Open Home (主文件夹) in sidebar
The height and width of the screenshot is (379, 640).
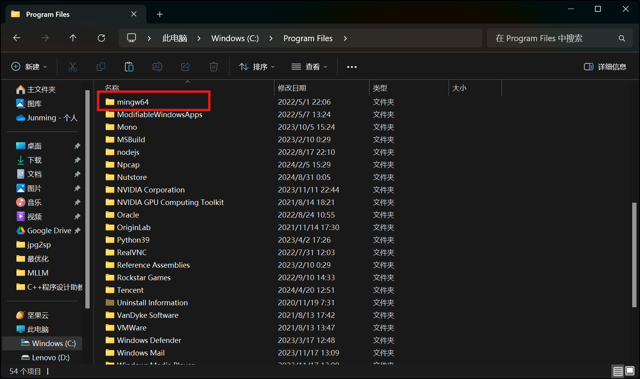click(36, 90)
